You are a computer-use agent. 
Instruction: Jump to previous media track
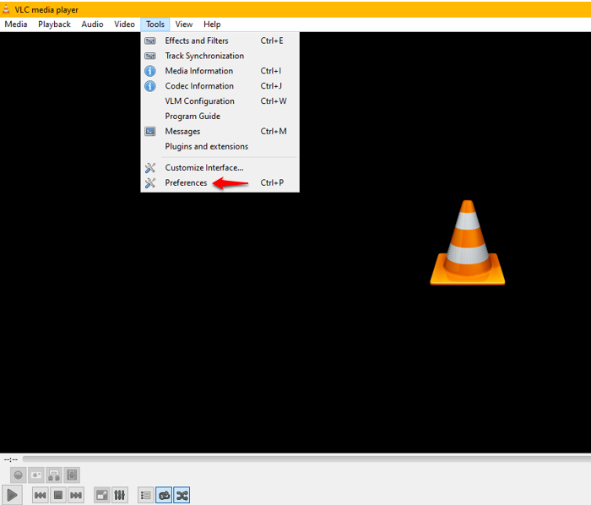click(40, 495)
